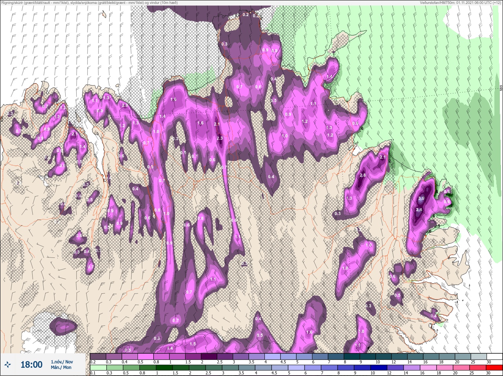Click the 2.0 precipitation value on the map
The image size is (503, 376).
(x=125, y=106)
